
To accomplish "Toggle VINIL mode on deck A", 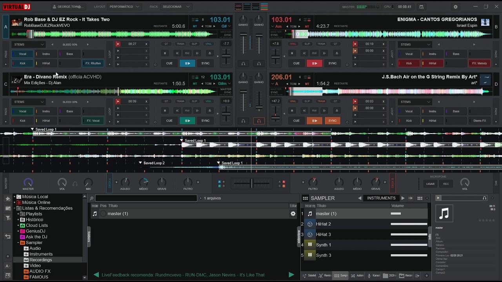I will pyautogui.click(x=208, y=44).
